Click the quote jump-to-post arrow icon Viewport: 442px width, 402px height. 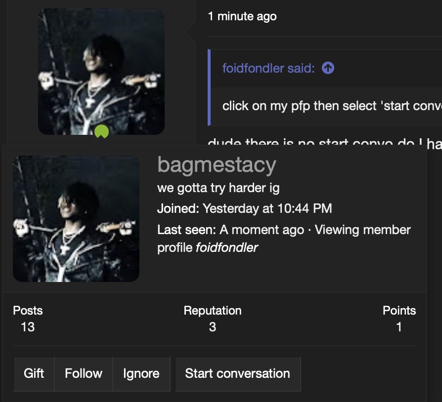pos(328,68)
